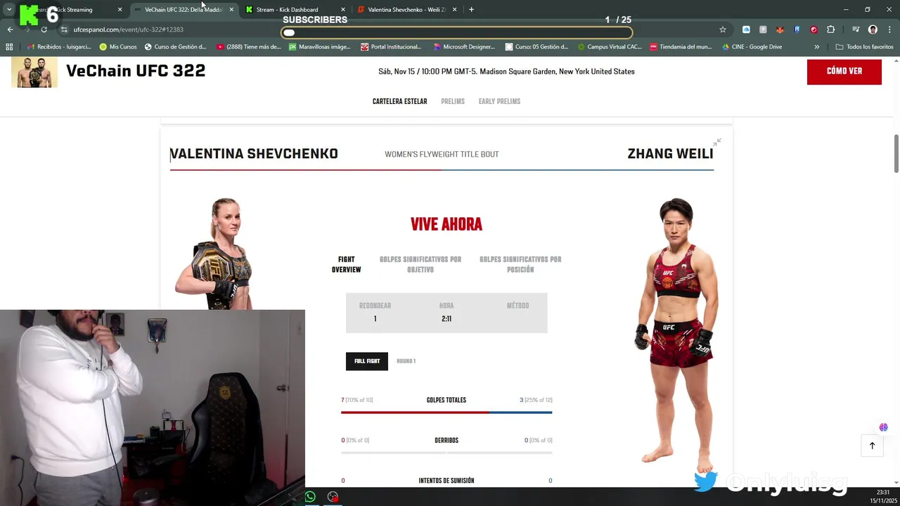900x506 pixels.
Task: Open the gray key password extension
Action: point(763,30)
